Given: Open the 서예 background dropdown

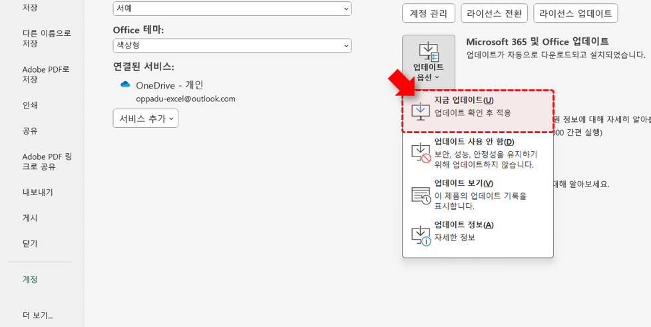Looking at the screenshot, I should point(232,9).
